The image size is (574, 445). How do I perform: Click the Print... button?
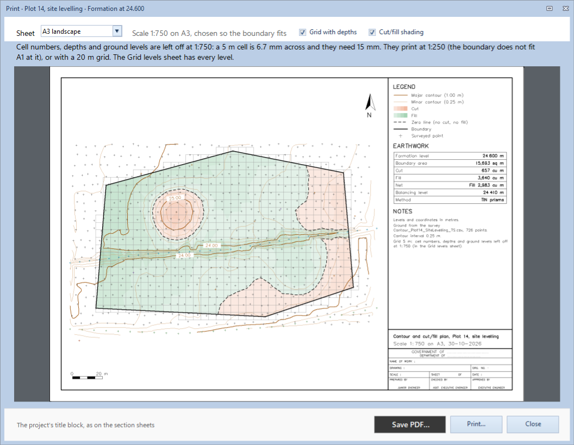(476, 424)
